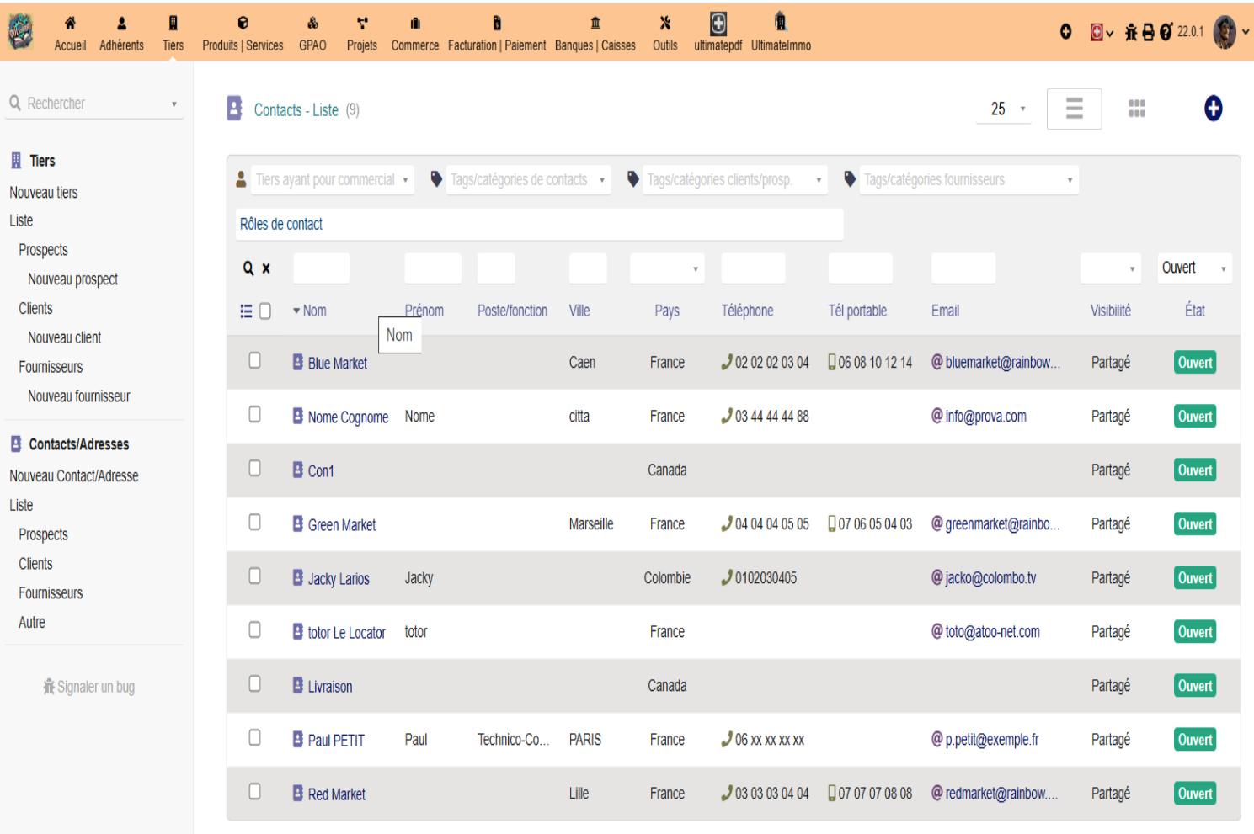
Task: Select the list view hamburger icon
Action: pos(1074,109)
